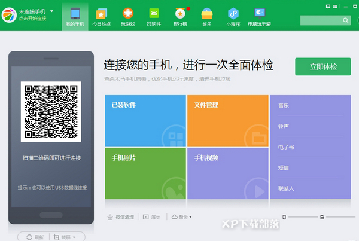359x241 pixels.
Task: Open 微信清理 WeChat cleanup
Action: point(124,217)
